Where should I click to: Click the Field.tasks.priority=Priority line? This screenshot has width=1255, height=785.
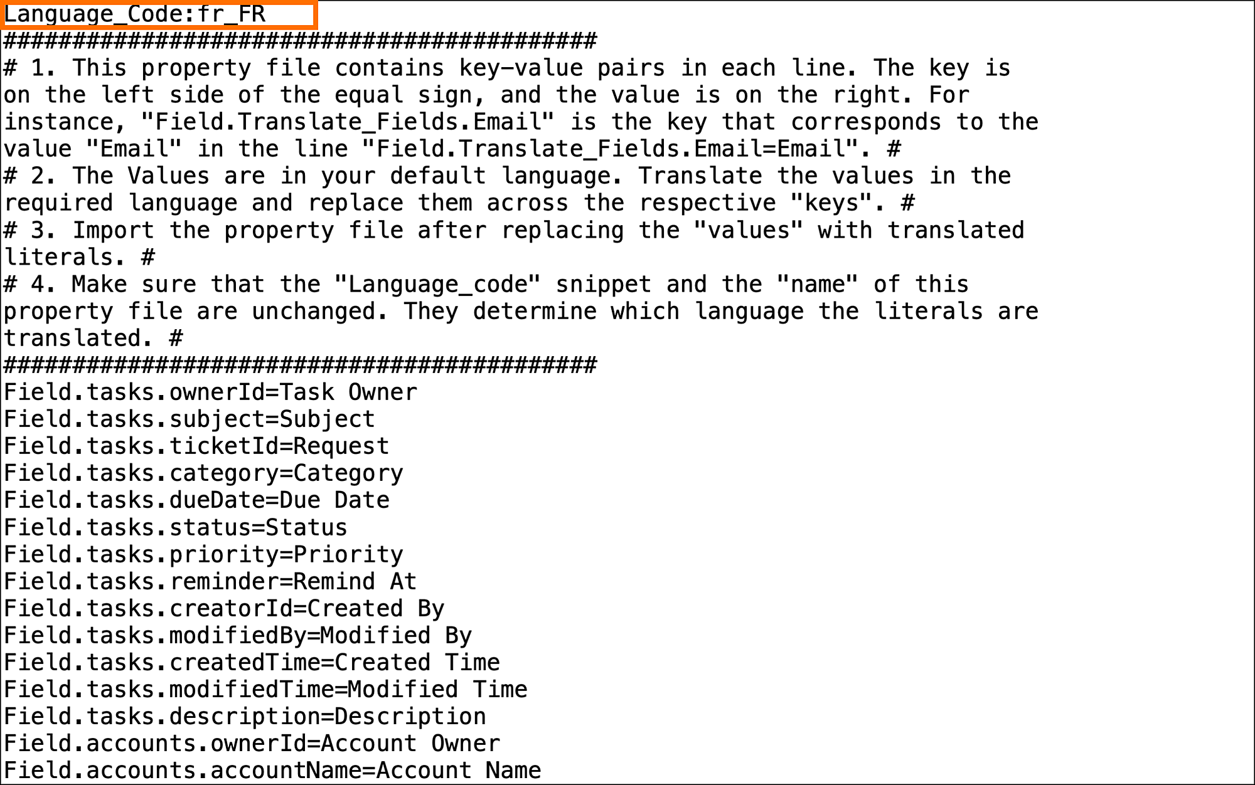tap(203, 555)
